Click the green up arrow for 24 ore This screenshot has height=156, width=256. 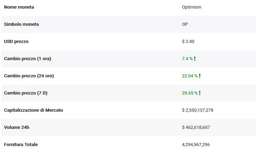point(200,76)
